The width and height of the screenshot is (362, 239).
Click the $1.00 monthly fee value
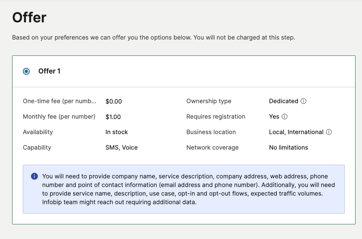coord(113,116)
